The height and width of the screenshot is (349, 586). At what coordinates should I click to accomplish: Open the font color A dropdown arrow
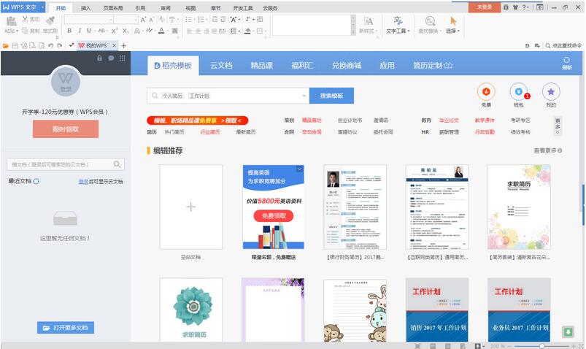click(167, 31)
